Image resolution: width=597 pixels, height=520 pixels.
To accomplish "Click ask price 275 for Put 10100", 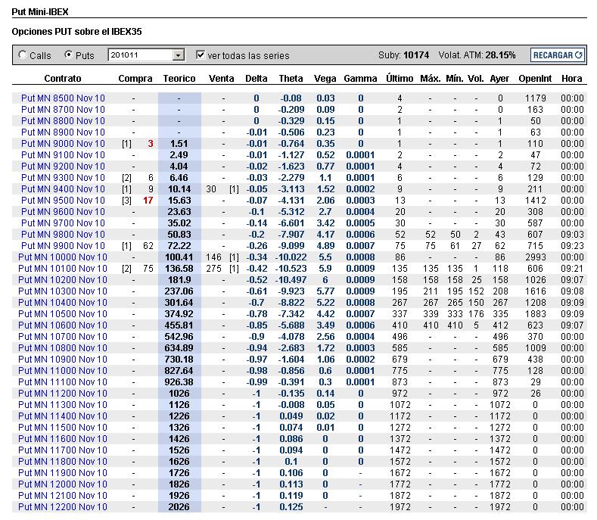I will pyautogui.click(x=213, y=269).
